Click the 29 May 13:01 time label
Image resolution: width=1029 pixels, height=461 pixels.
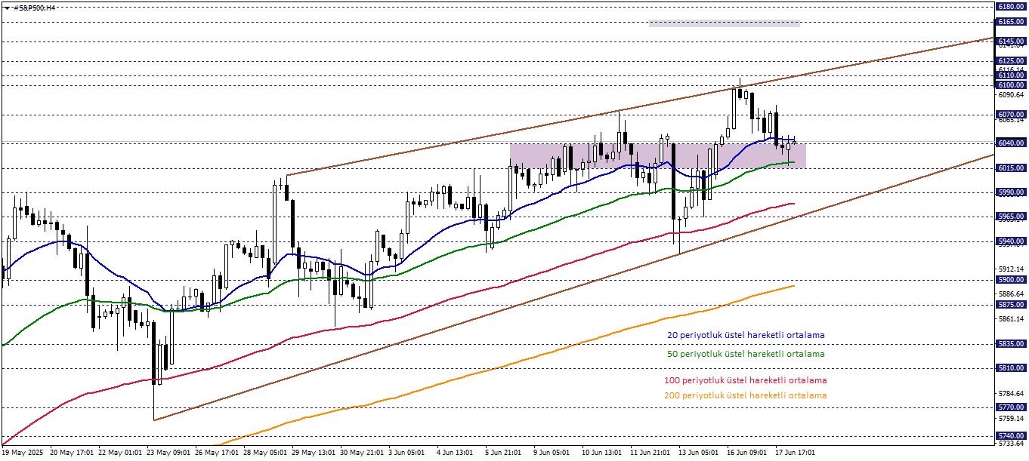coord(313,453)
